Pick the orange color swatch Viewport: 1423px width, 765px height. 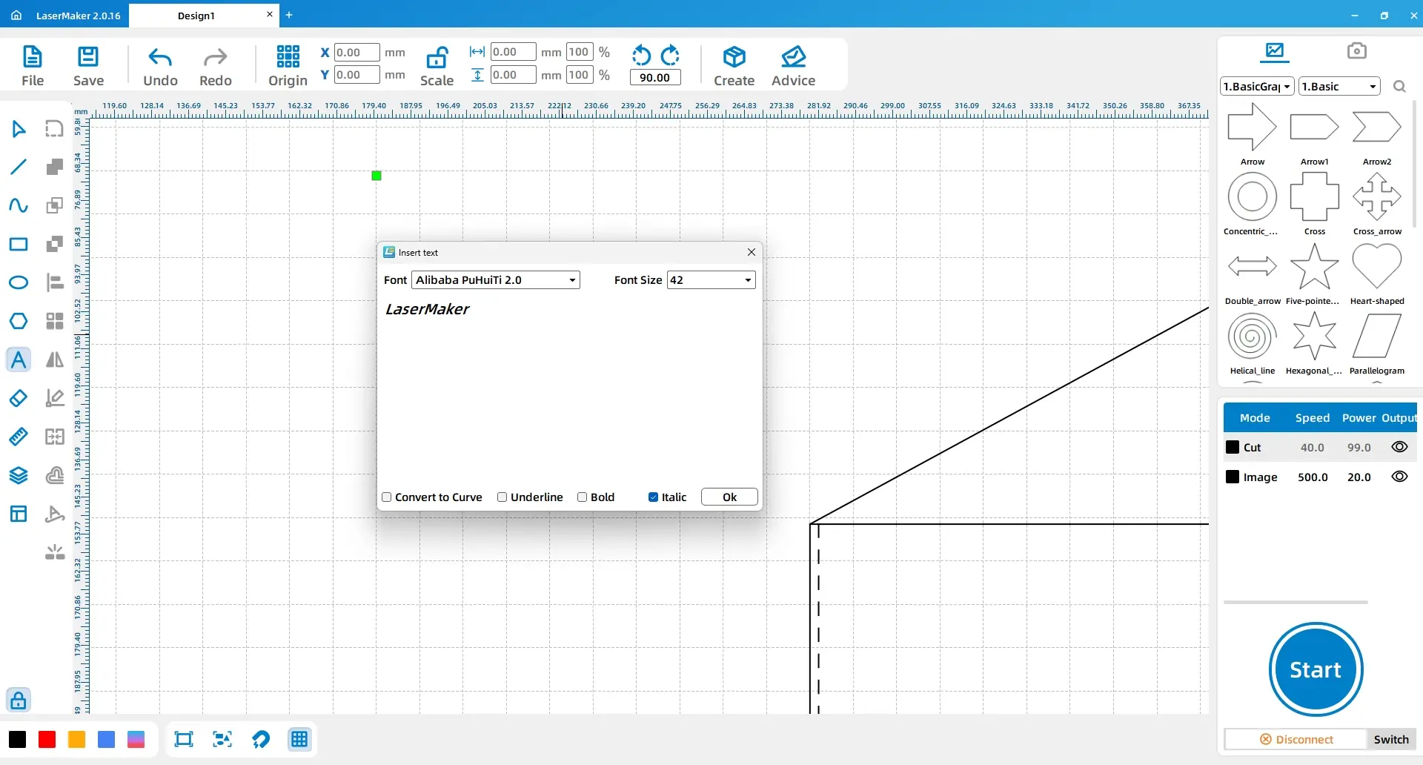coord(76,739)
